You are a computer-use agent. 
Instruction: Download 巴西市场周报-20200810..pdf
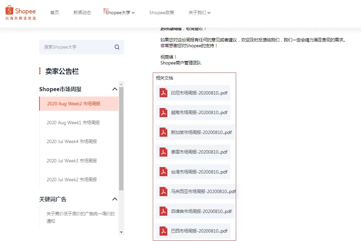pos(193,231)
